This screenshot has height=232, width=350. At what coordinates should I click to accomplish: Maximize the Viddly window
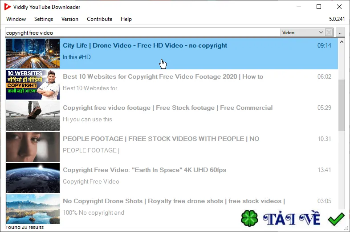click(319, 7)
